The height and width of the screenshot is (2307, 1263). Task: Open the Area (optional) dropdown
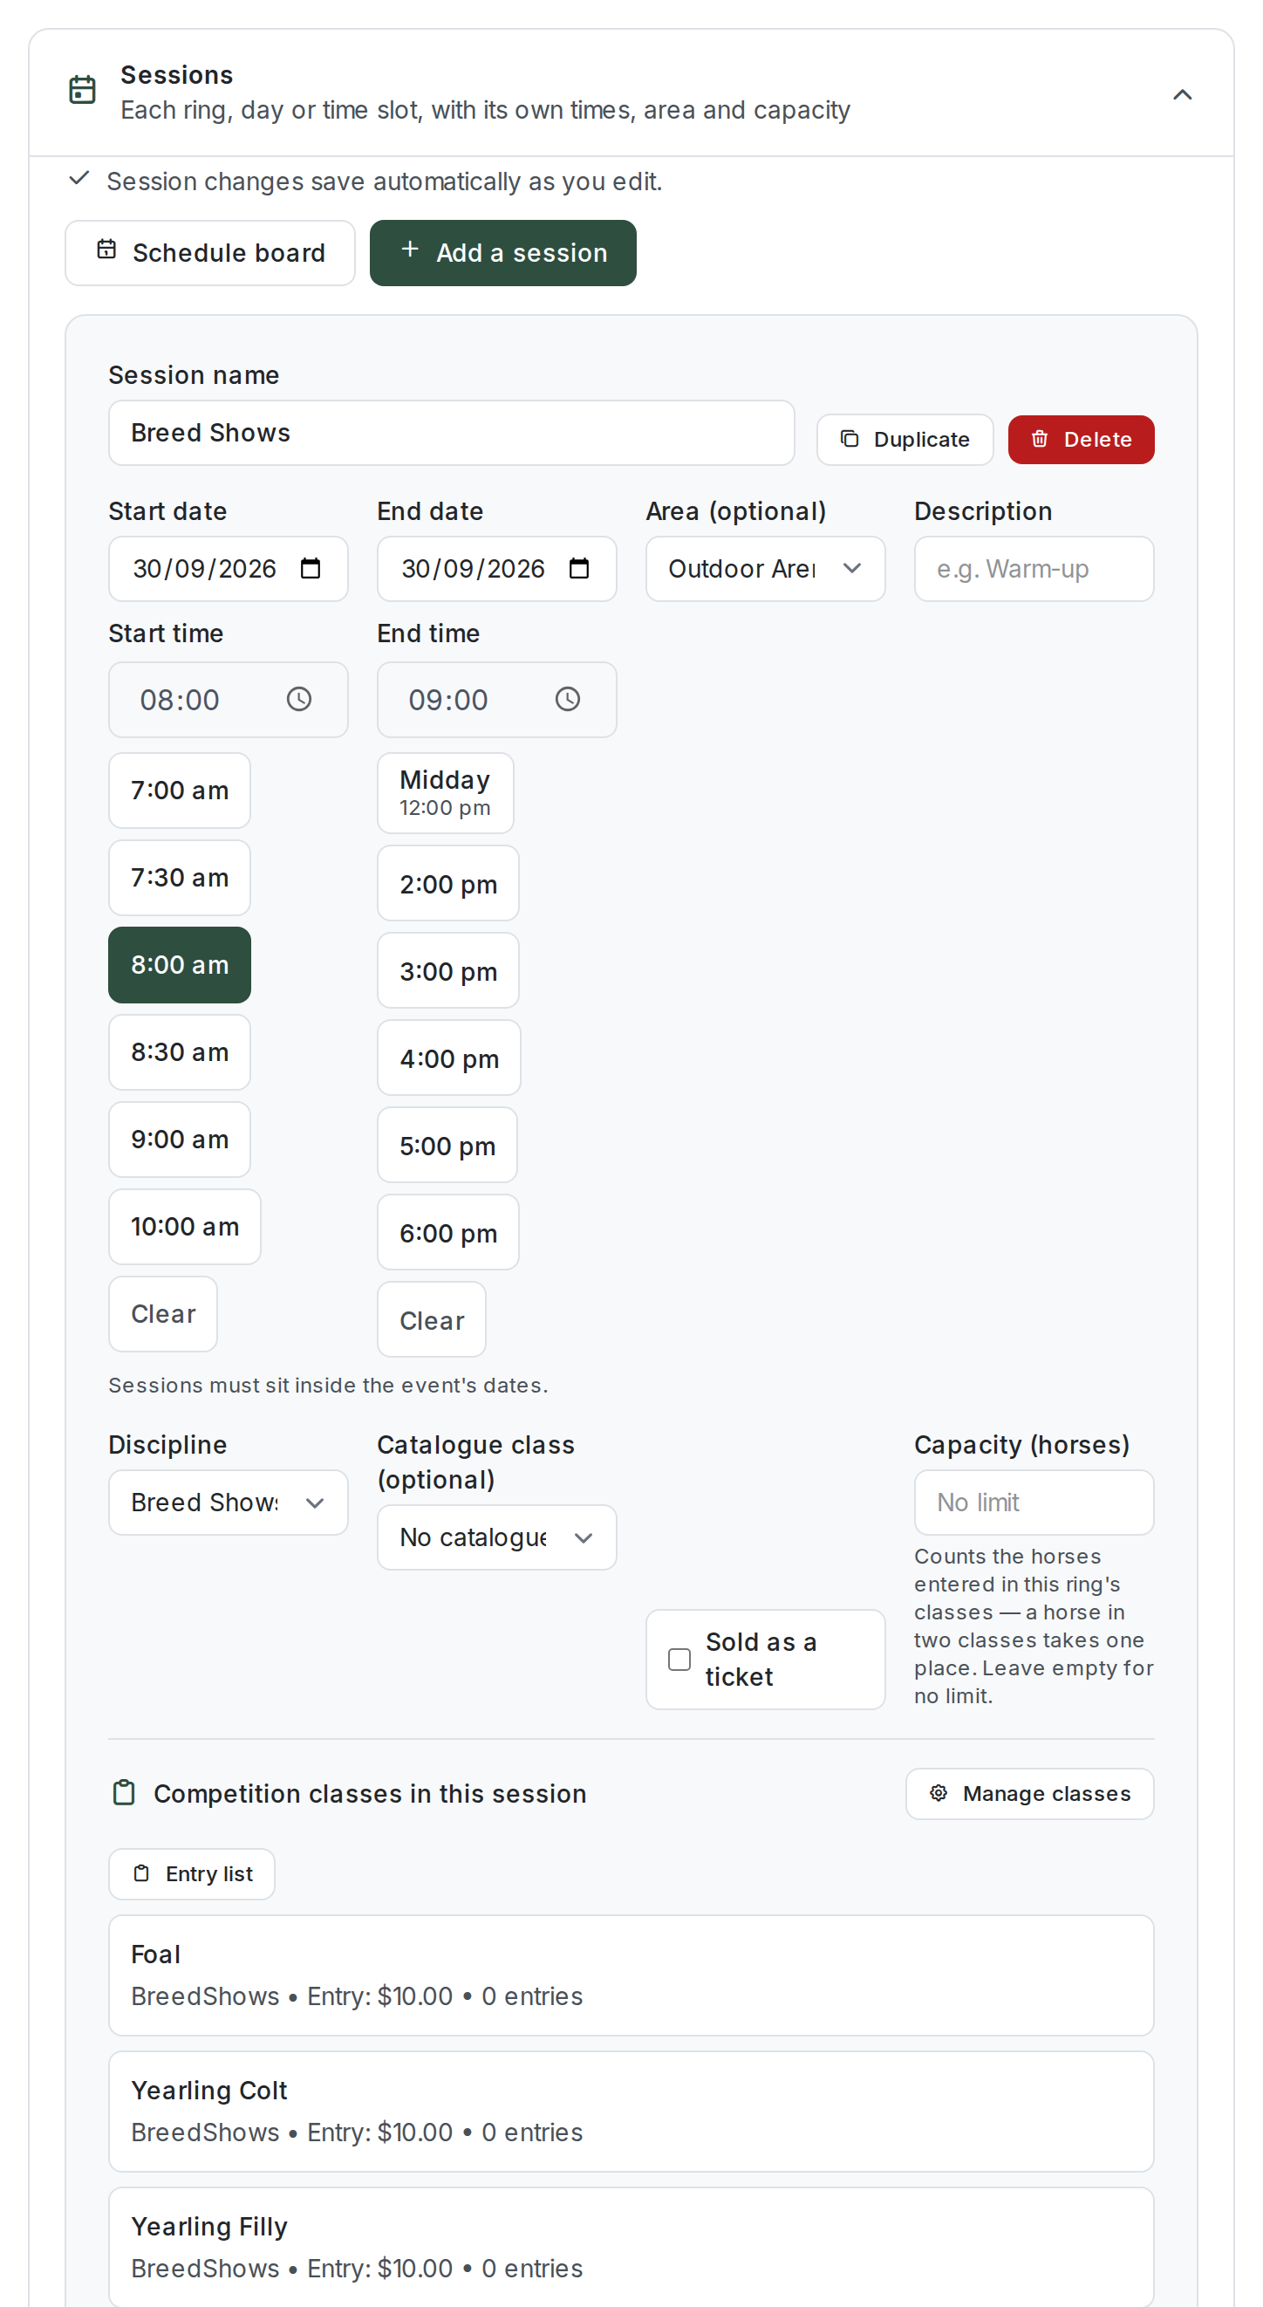[x=765, y=569]
